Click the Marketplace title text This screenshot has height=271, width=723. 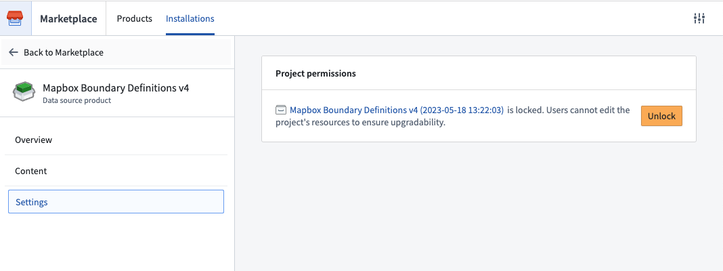point(68,18)
